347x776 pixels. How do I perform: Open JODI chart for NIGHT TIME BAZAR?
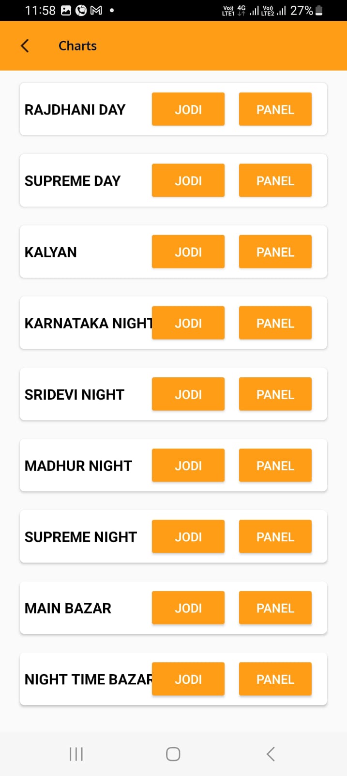188,679
